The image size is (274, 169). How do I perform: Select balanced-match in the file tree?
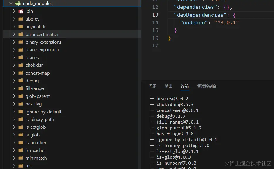(x=42, y=34)
